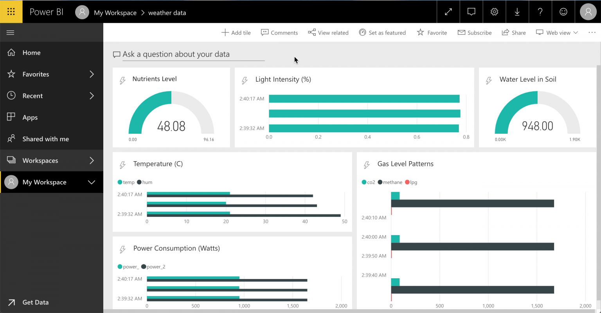Image resolution: width=601 pixels, height=313 pixels.
Task: Click the Power Consumption (Watts) tile title
Action: point(176,248)
